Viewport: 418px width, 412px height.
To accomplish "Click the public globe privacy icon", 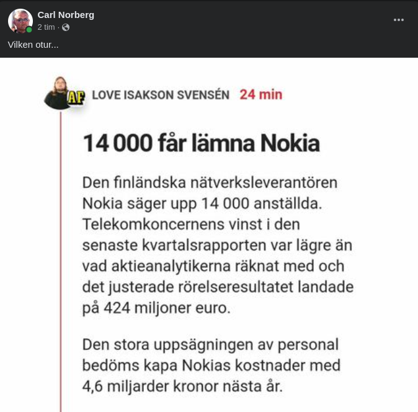I will point(66,27).
